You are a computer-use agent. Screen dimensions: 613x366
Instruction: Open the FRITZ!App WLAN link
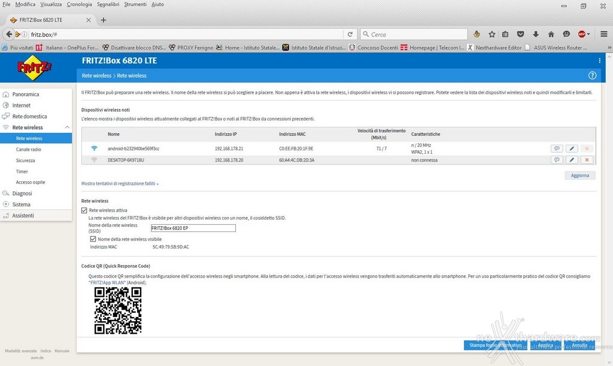107,283
